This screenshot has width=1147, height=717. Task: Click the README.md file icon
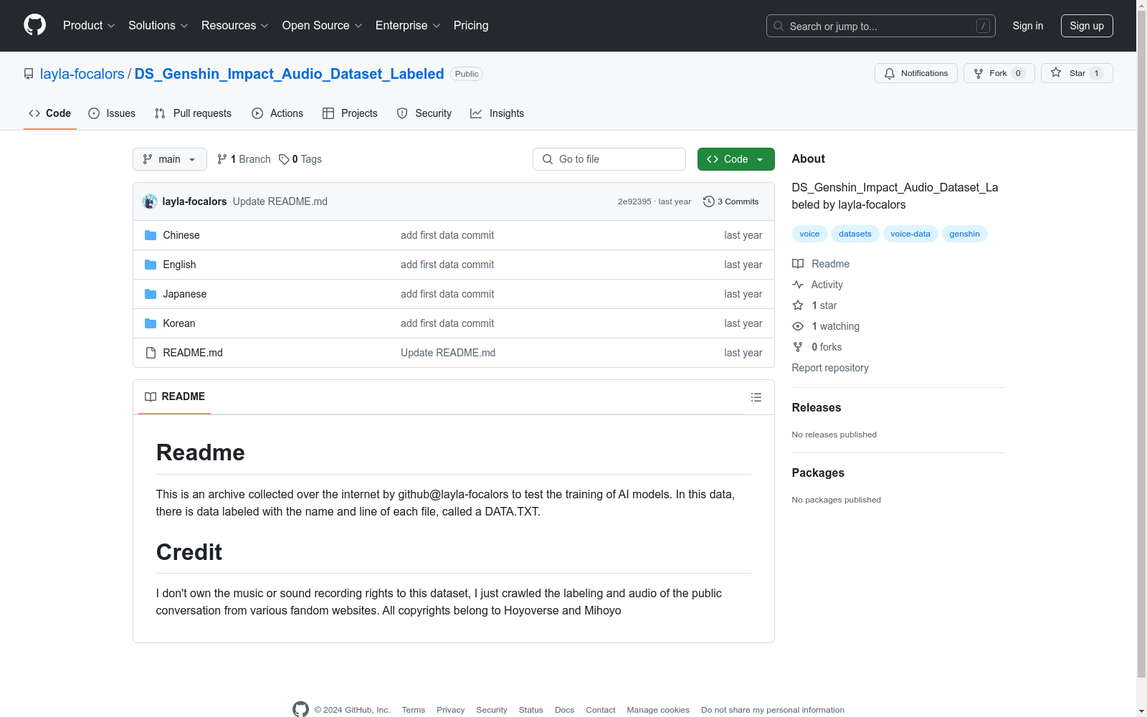[x=151, y=353]
